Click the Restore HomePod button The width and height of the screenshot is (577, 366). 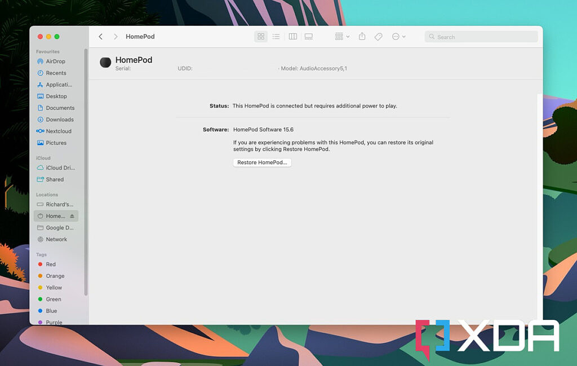(x=262, y=162)
